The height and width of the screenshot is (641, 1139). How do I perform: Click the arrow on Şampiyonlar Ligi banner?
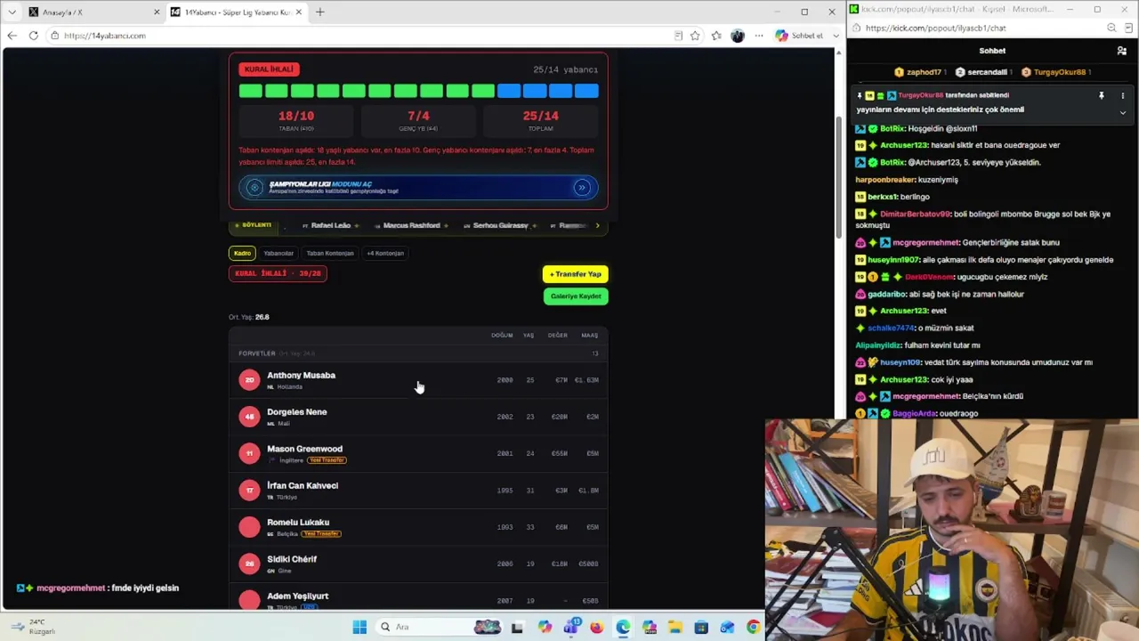[x=582, y=187]
